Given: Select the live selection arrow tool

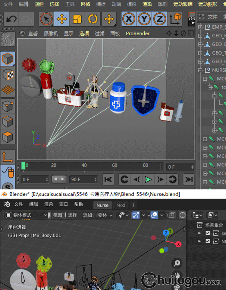Looking at the screenshot, I should coord(46,19).
